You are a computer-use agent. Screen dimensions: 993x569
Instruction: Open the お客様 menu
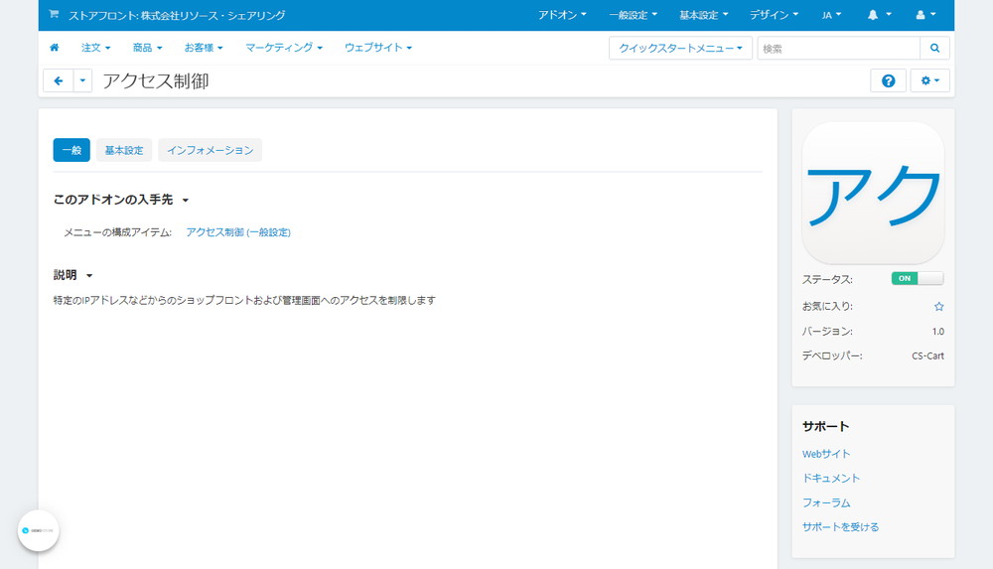pos(204,48)
